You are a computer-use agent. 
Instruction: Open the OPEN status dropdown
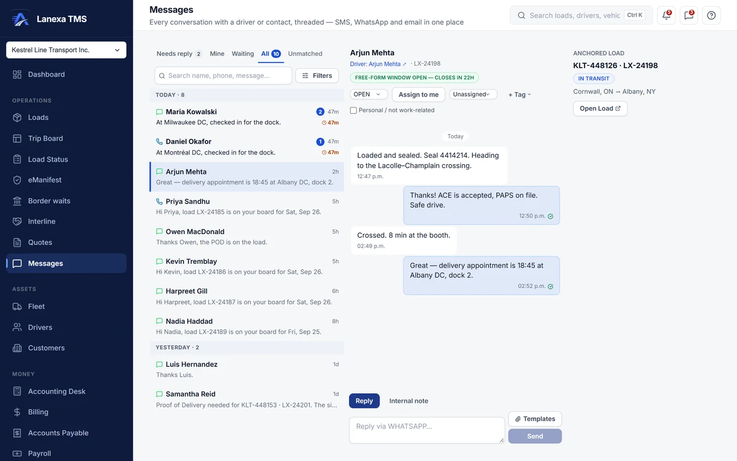click(x=368, y=94)
